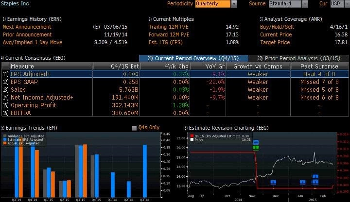Click Sales estimate 5.763B

[129, 90]
